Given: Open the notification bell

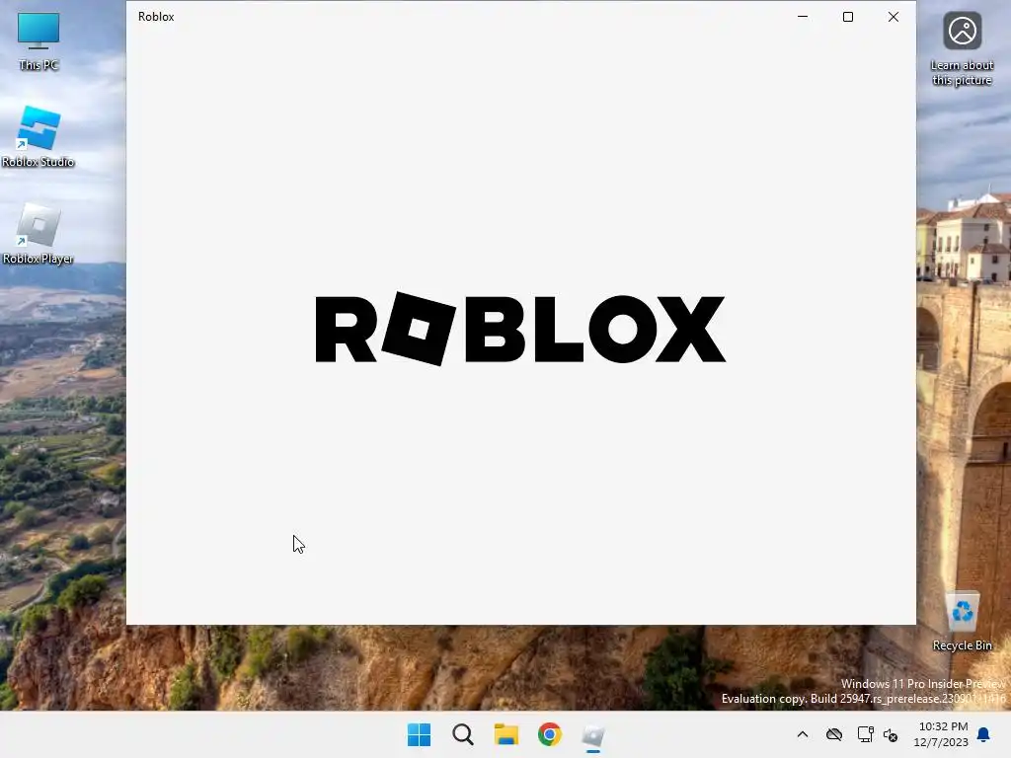Looking at the screenshot, I should click(984, 734).
